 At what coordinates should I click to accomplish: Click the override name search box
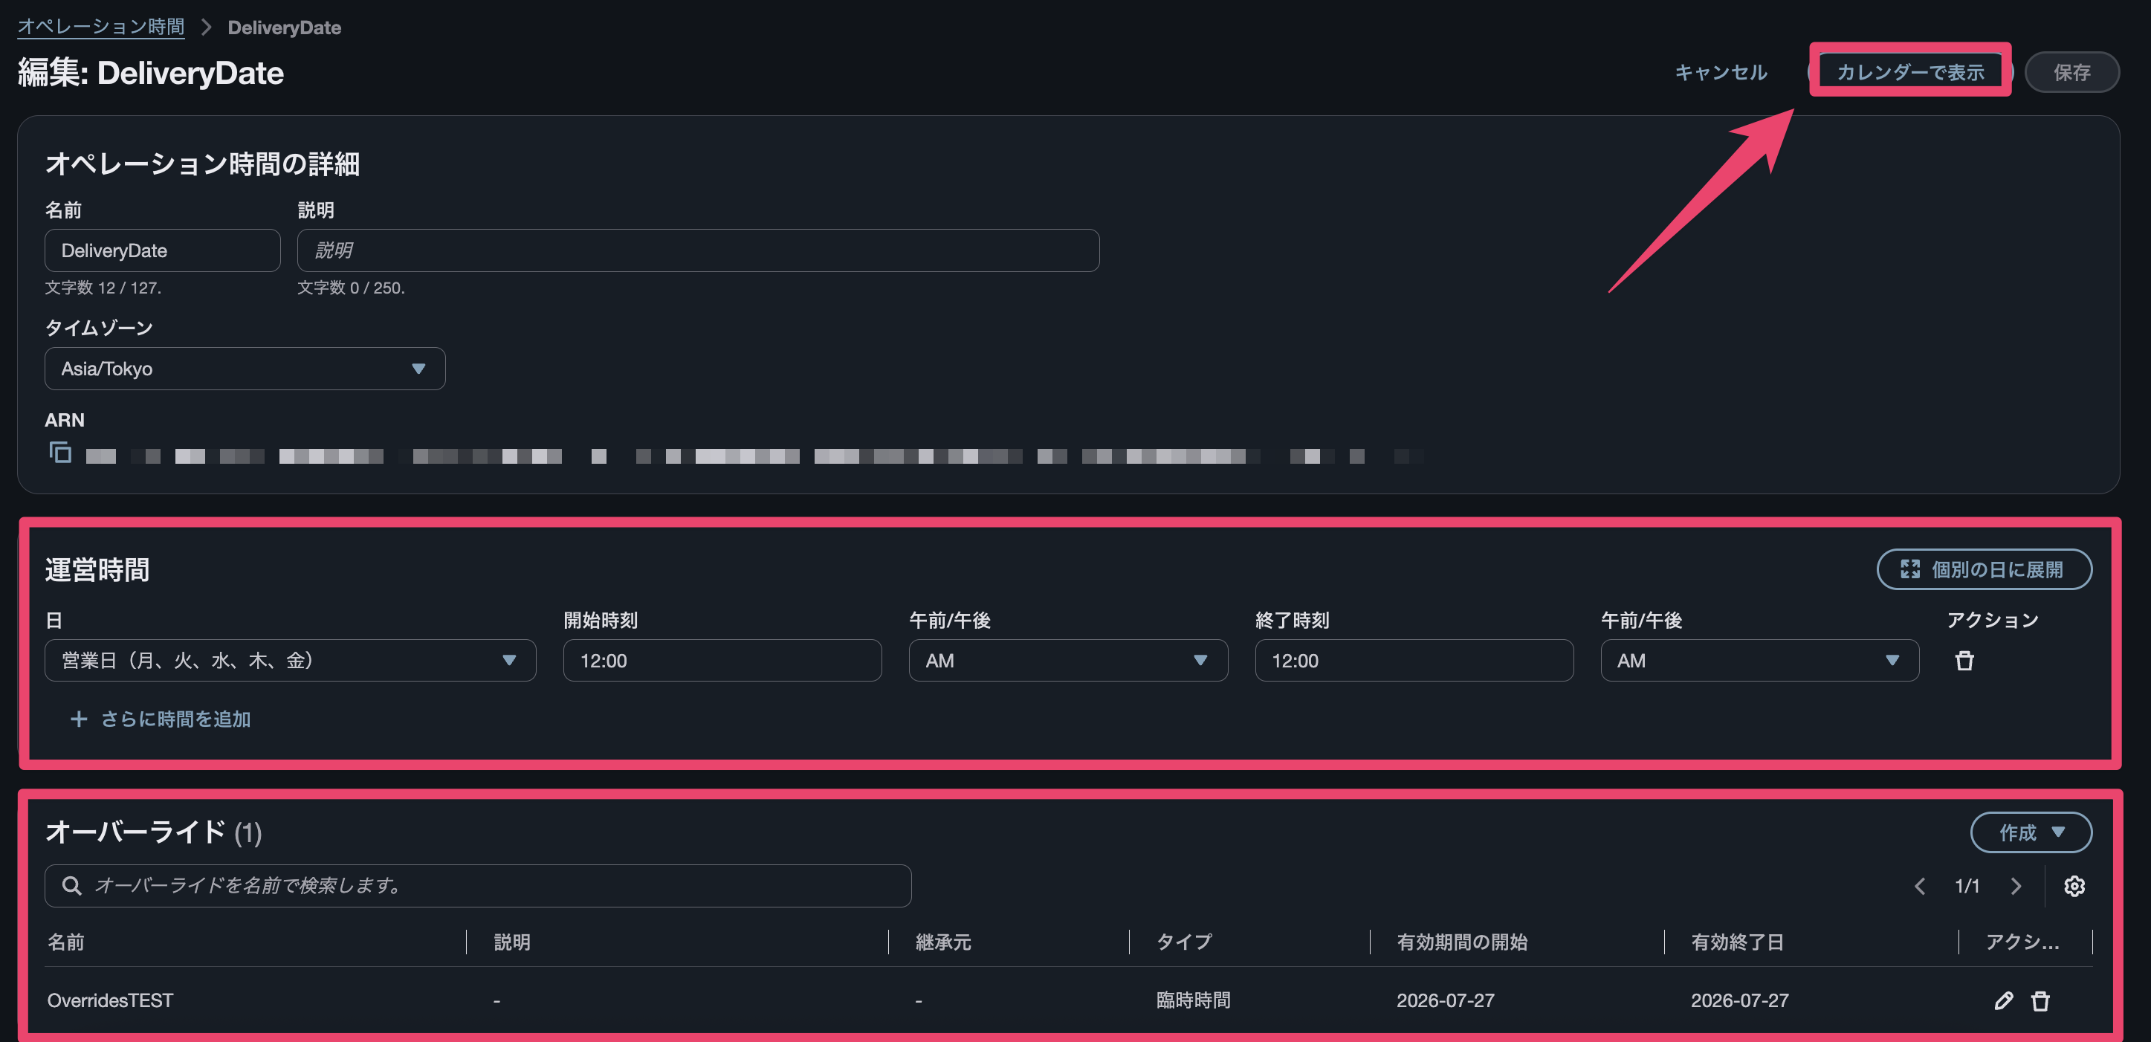pos(478,886)
